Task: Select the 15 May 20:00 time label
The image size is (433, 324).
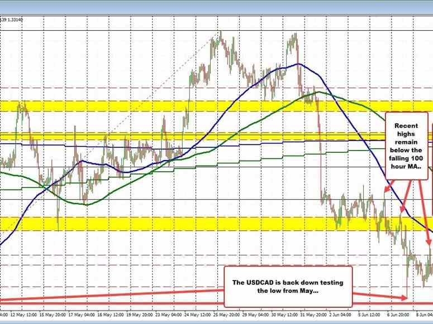Action: coord(53,315)
